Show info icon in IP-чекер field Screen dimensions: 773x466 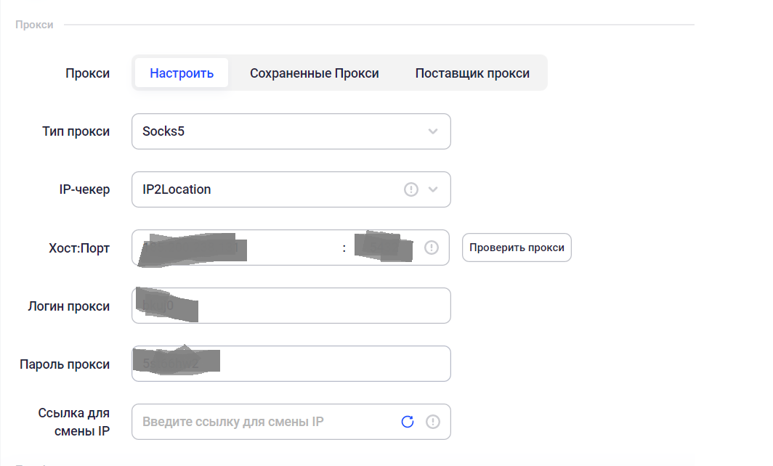[411, 189]
